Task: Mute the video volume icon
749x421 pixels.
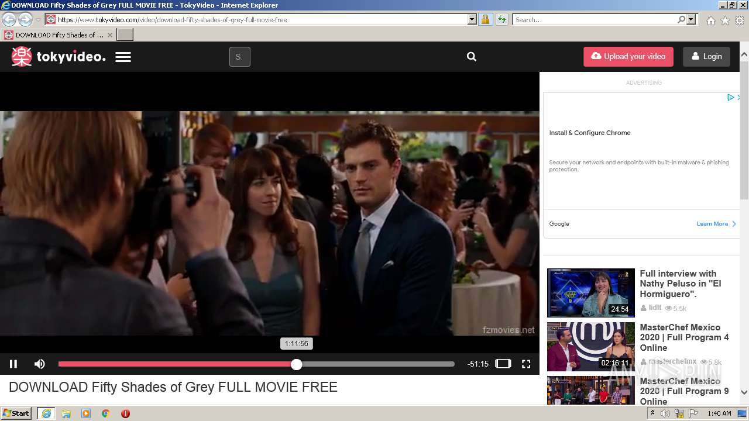Action: (39, 364)
